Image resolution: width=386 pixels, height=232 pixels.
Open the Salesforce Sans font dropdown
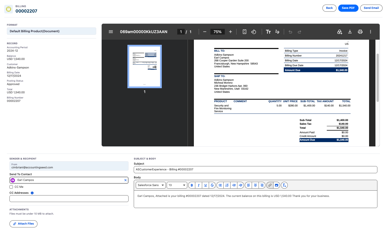pos(151,185)
